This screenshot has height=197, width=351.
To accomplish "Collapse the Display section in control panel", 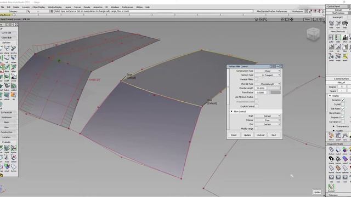I will coord(330,96).
